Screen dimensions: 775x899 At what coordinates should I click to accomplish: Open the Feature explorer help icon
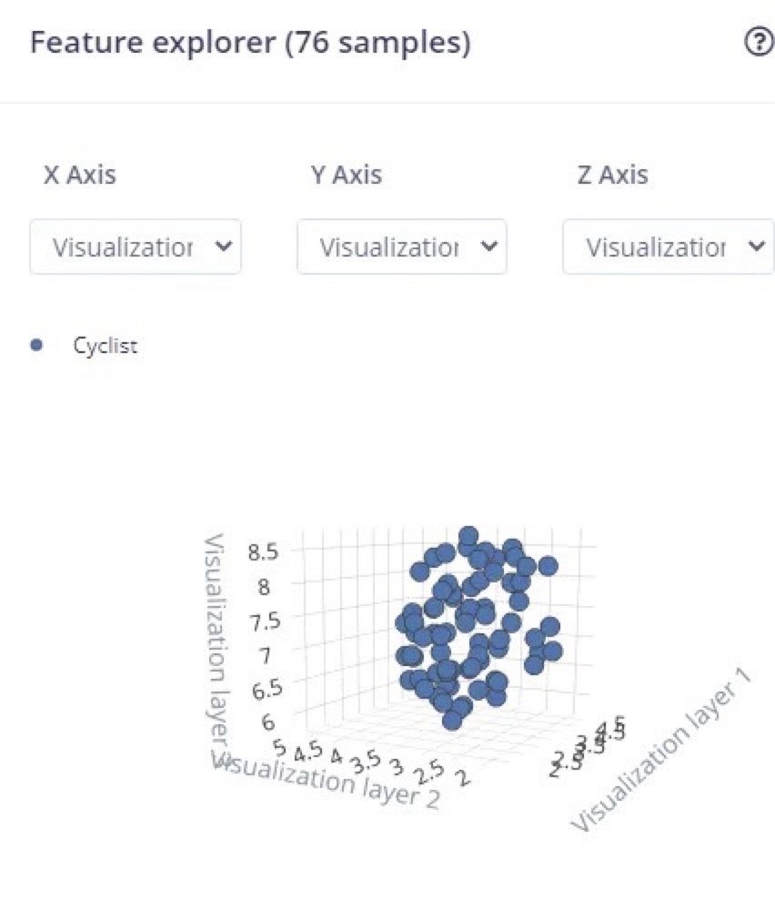tap(759, 43)
